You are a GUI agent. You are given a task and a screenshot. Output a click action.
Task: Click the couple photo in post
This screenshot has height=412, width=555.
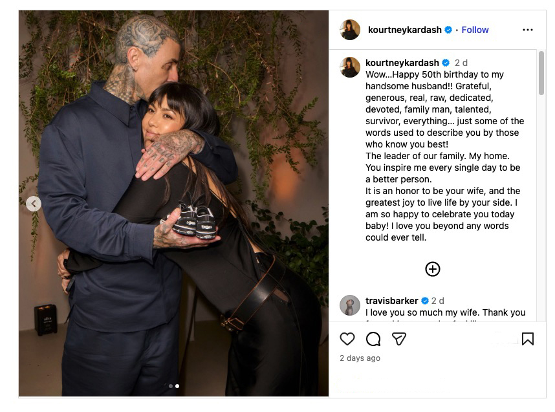173,204
